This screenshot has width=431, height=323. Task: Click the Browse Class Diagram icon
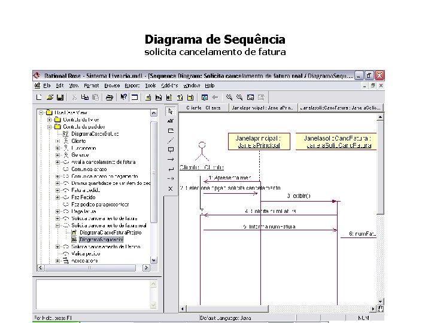coord(148,97)
